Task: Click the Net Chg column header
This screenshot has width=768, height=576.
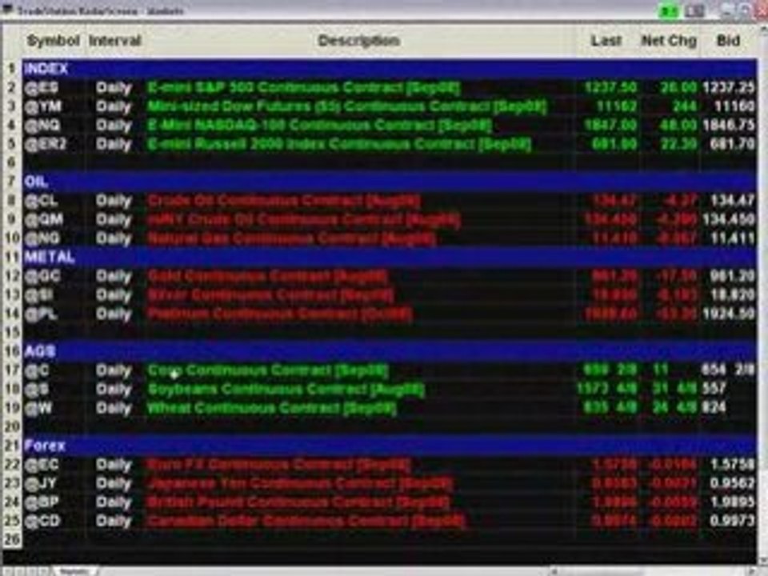Action: 669,41
